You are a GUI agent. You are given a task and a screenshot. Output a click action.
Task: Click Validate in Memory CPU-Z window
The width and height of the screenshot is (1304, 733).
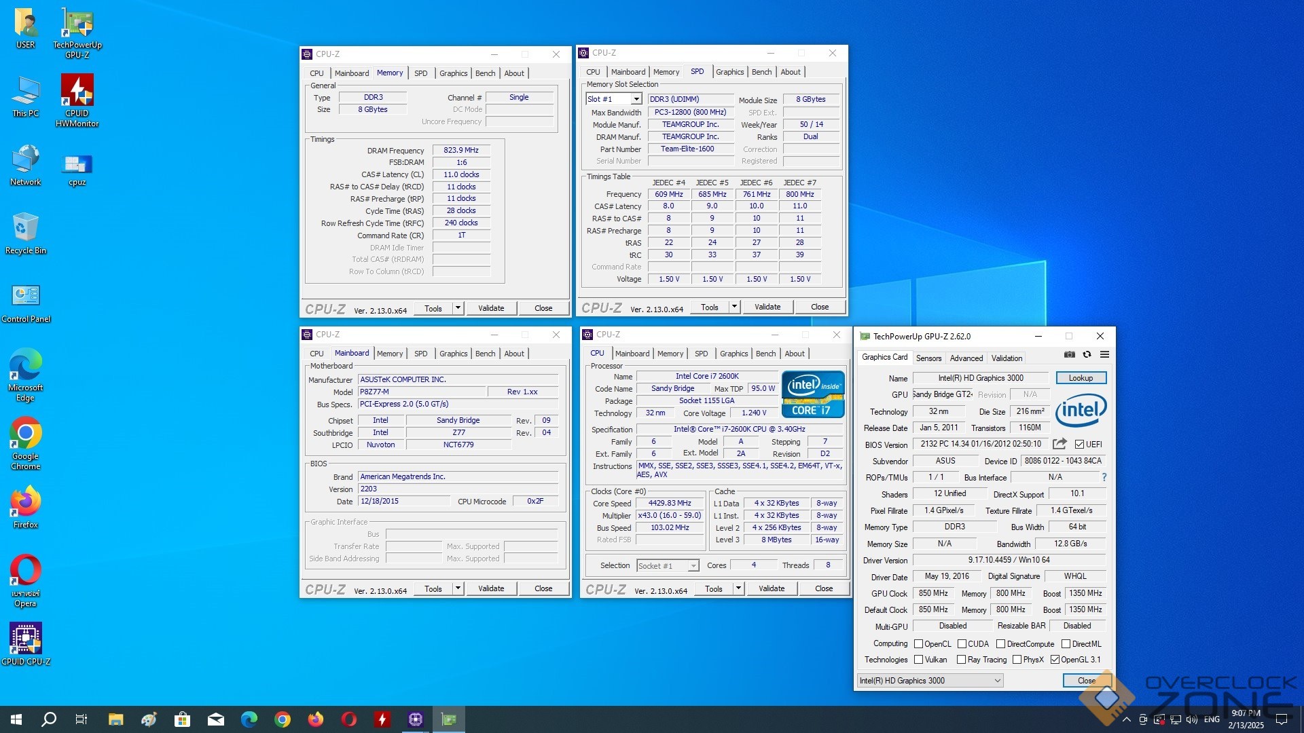click(x=491, y=308)
